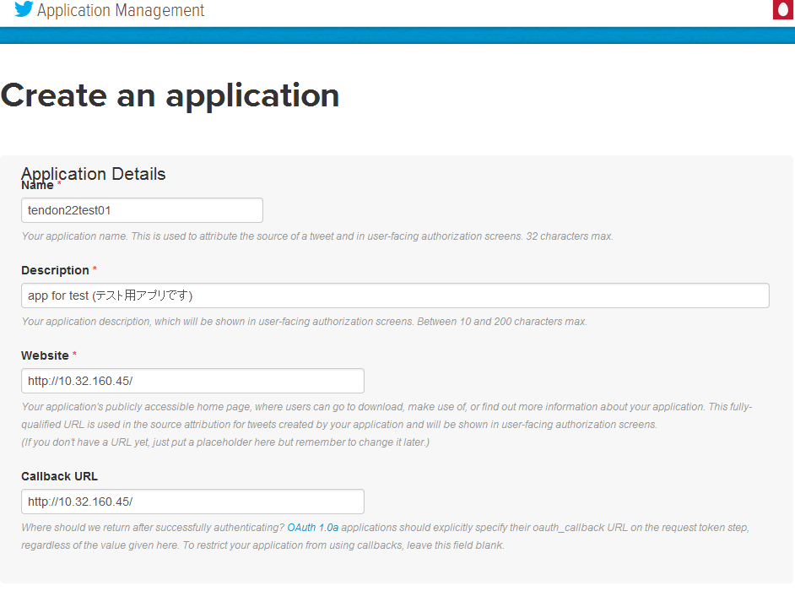The height and width of the screenshot is (591, 795).
Task: Click the callback authentication help text
Action: (386, 536)
